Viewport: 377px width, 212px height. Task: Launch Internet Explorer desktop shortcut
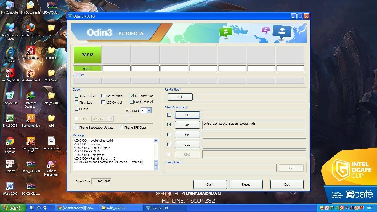point(10,54)
